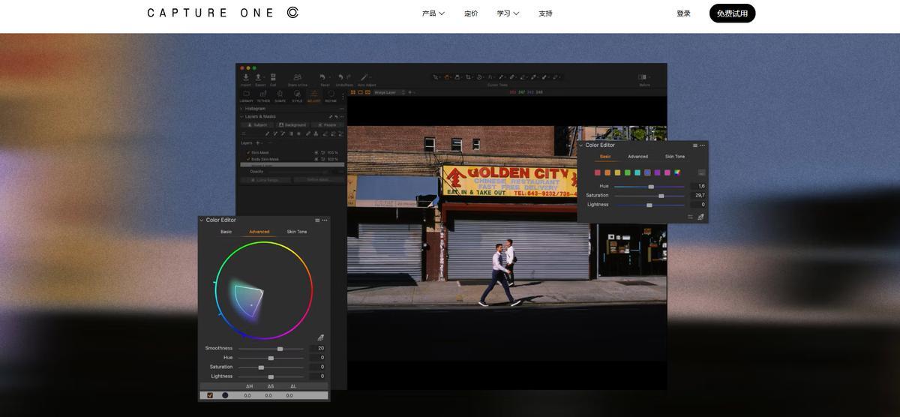Uncheck the color range checkbox in Advanced list
The height and width of the screenshot is (417, 900).
pyautogui.click(x=210, y=395)
